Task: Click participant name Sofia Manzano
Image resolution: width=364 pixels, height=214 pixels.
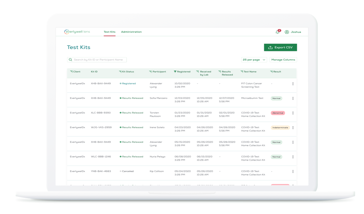Action: (x=159, y=98)
